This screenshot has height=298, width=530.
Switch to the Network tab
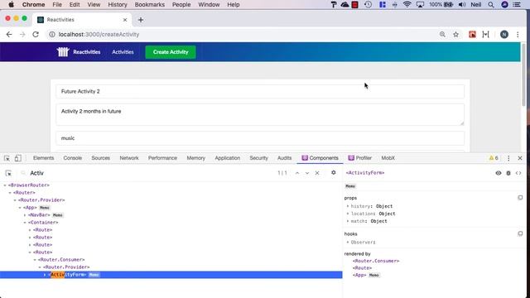[x=129, y=158]
